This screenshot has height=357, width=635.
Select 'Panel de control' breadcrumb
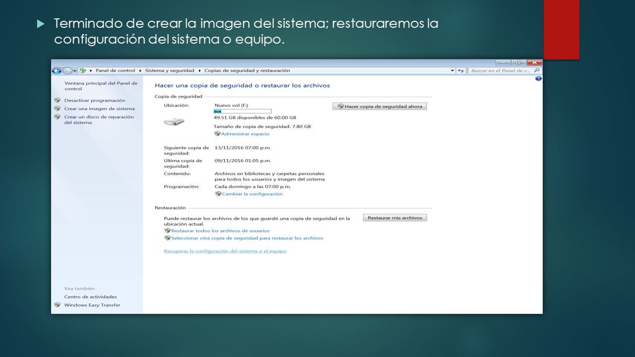115,71
